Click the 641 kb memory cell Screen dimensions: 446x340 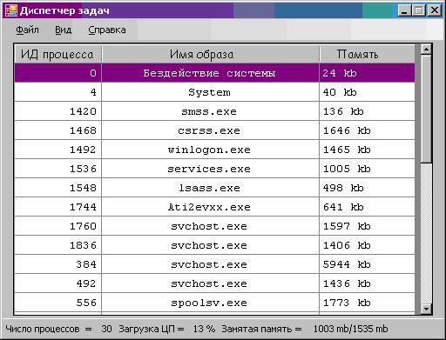pyautogui.click(x=367, y=207)
